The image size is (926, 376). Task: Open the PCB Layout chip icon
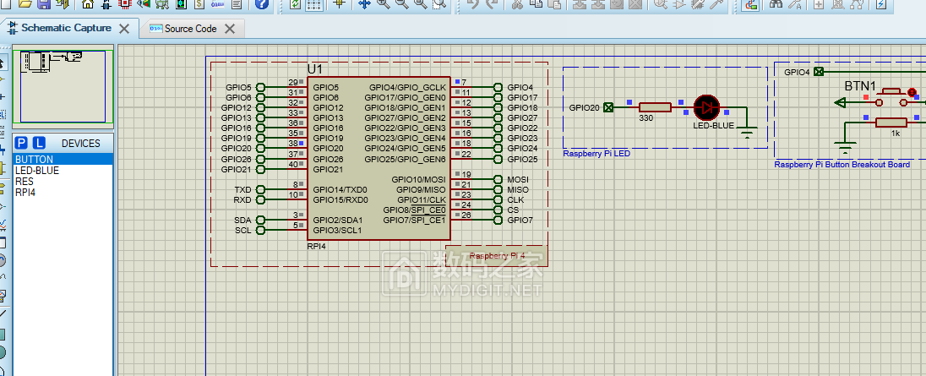[x=125, y=4]
